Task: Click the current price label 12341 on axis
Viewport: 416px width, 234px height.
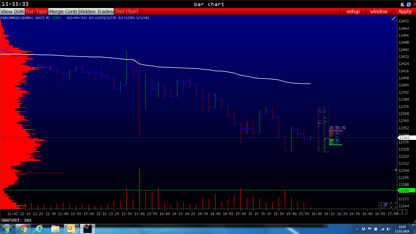Action: [406, 138]
